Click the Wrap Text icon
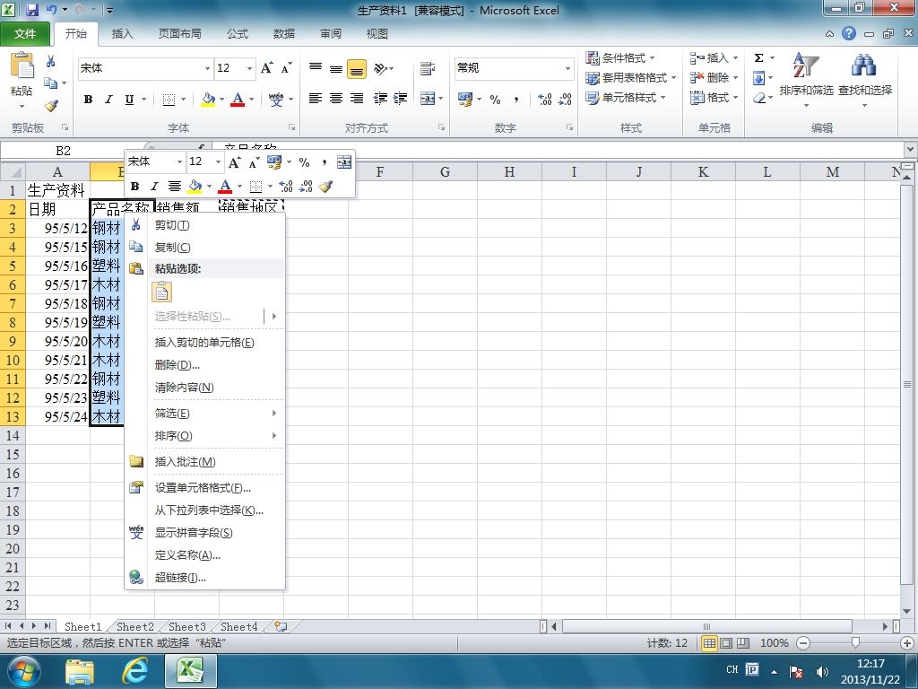The image size is (918, 689). coord(428,68)
